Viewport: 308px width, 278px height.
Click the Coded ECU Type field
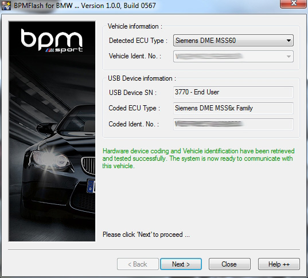tap(233, 108)
